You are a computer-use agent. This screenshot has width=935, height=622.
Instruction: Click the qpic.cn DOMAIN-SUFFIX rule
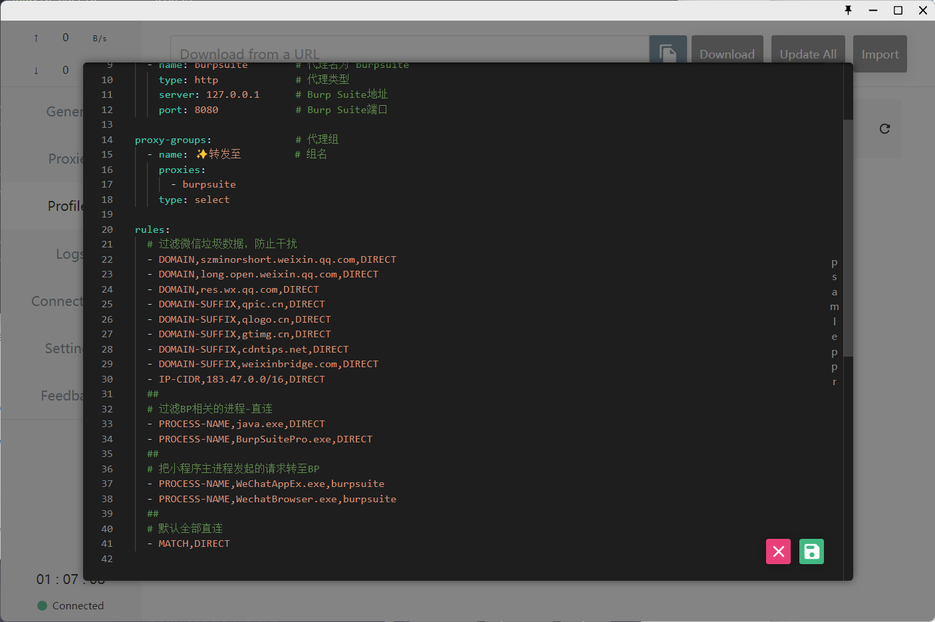236,304
